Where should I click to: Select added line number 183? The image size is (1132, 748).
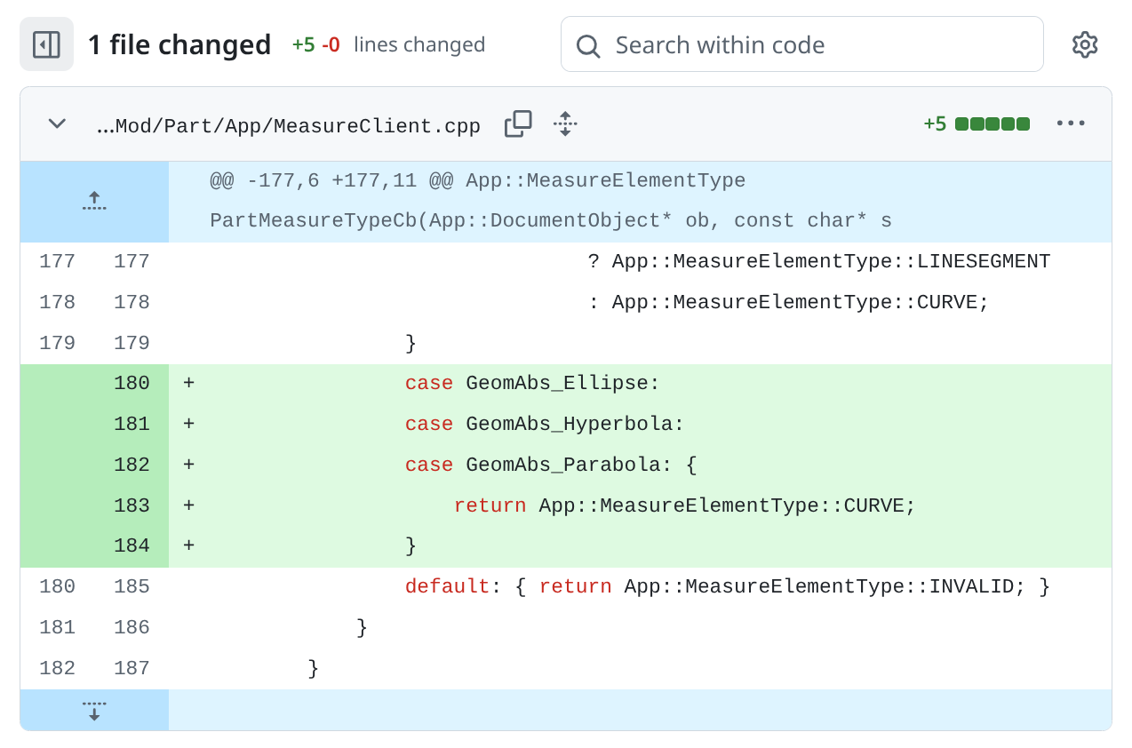pos(132,505)
